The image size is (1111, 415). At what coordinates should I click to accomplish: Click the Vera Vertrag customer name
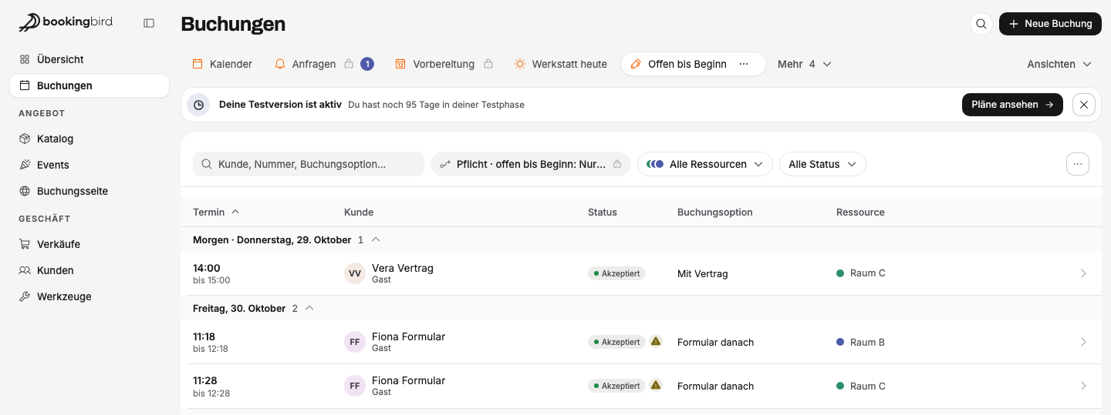pos(403,268)
